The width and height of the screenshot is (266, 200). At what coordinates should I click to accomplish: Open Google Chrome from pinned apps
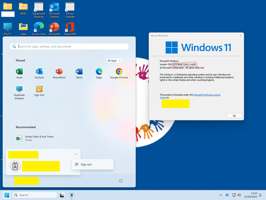tap(119, 74)
